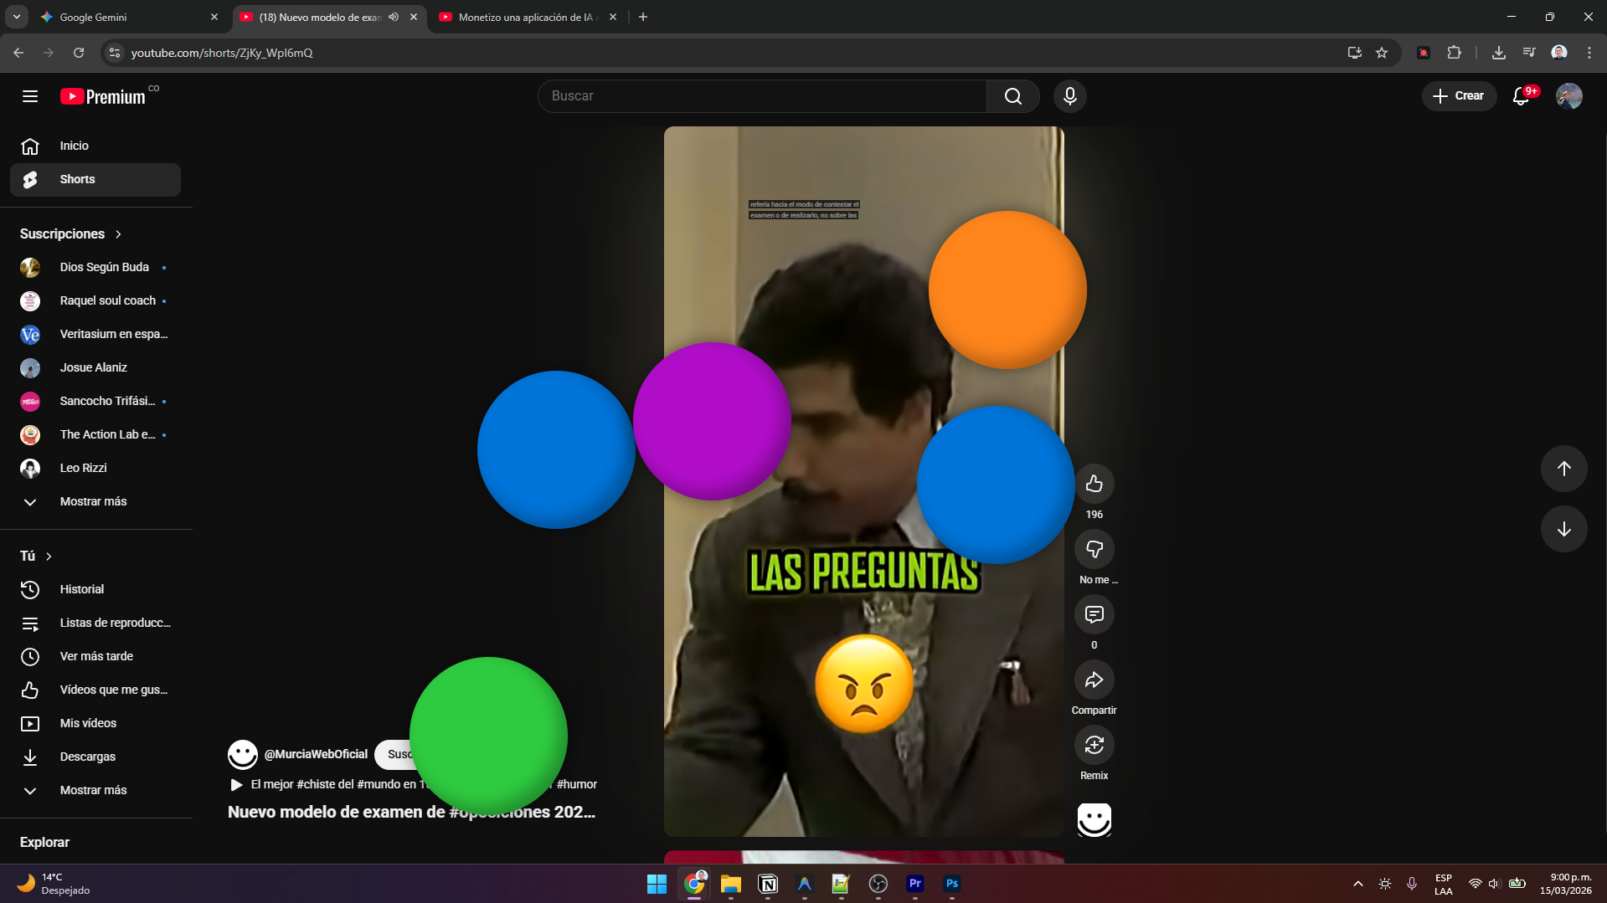The width and height of the screenshot is (1607, 903).
Task: Click the address bar URL
Action: coord(222,53)
